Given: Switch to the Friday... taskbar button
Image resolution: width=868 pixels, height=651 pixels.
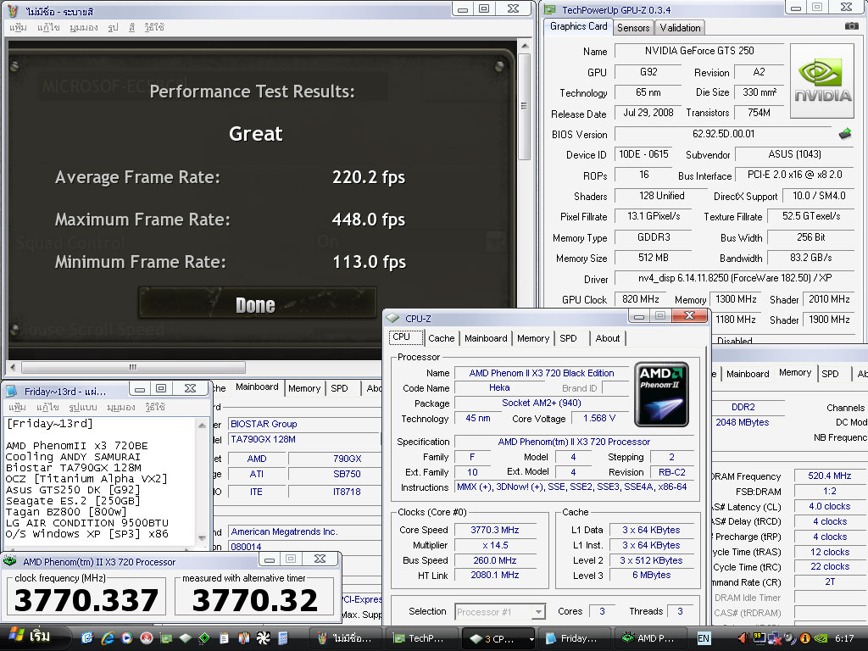Looking at the screenshot, I should pos(576,638).
